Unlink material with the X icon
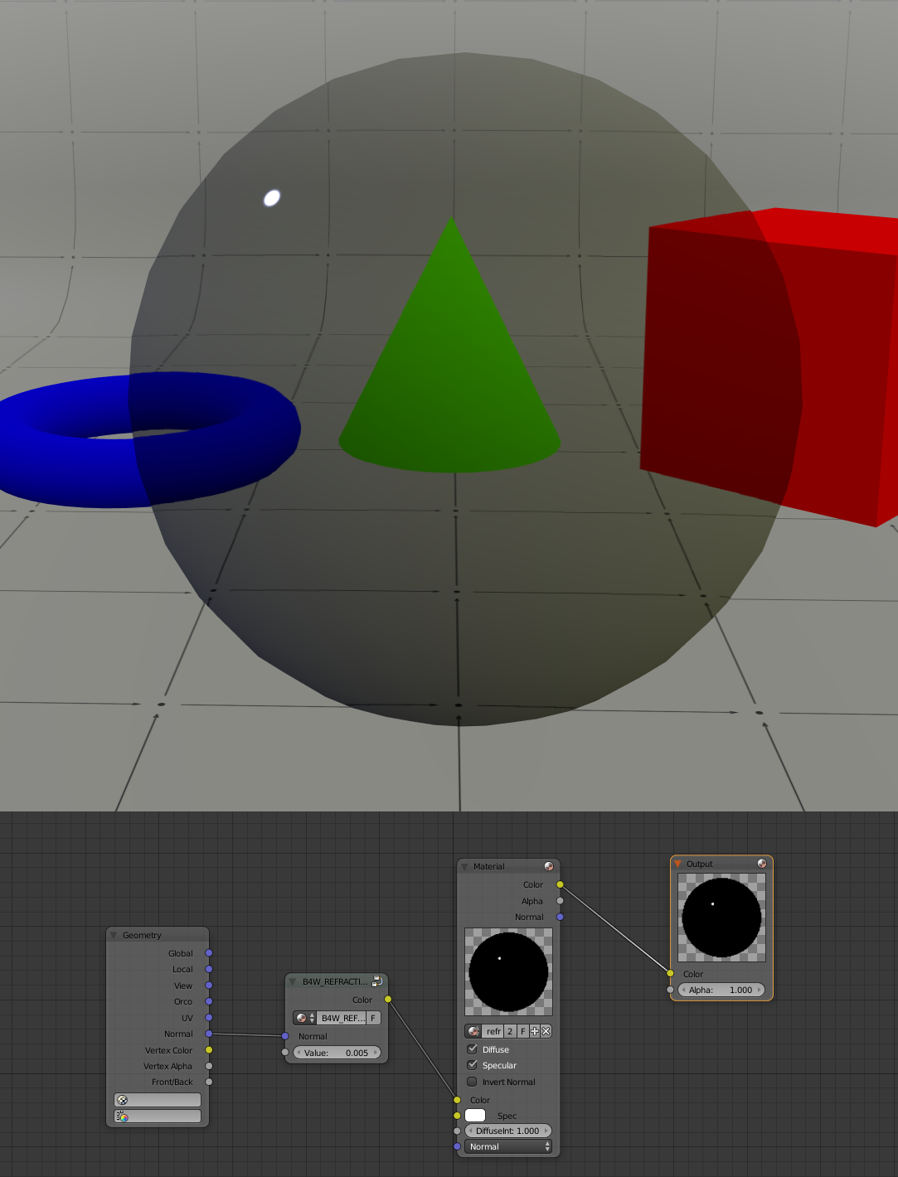Screen dimensions: 898x1177 (546, 1031)
